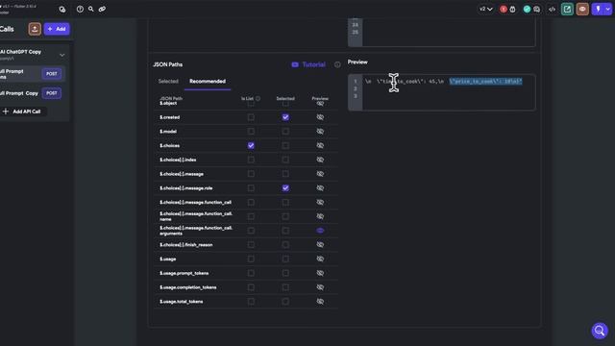Open the debug bug icon
615x346 pixels.
pyautogui.click(x=512, y=9)
